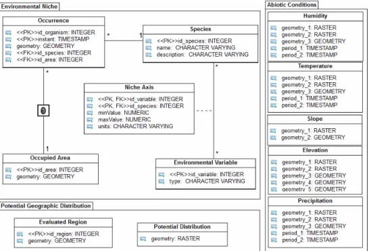This screenshot has height=251, width=369.
Task: Select the icon beside Temperature geometry_3: GEOMETRY
Action: [x=274, y=92]
